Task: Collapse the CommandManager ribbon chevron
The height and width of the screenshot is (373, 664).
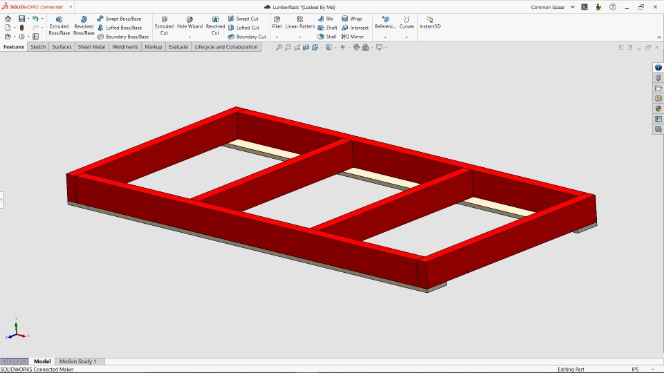Action: tap(659, 37)
